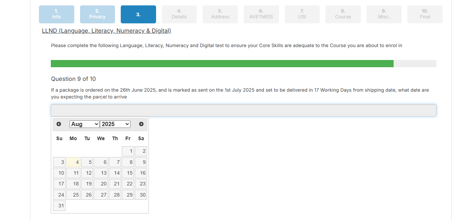Open the month dropdown showing Aug
Viewport: 461px width, 221px height.
[84, 124]
